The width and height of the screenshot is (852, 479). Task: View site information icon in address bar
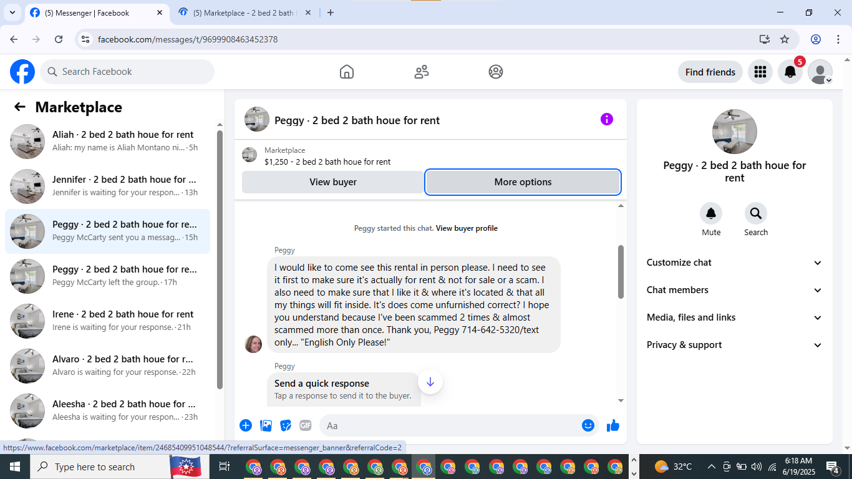tap(86, 39)
